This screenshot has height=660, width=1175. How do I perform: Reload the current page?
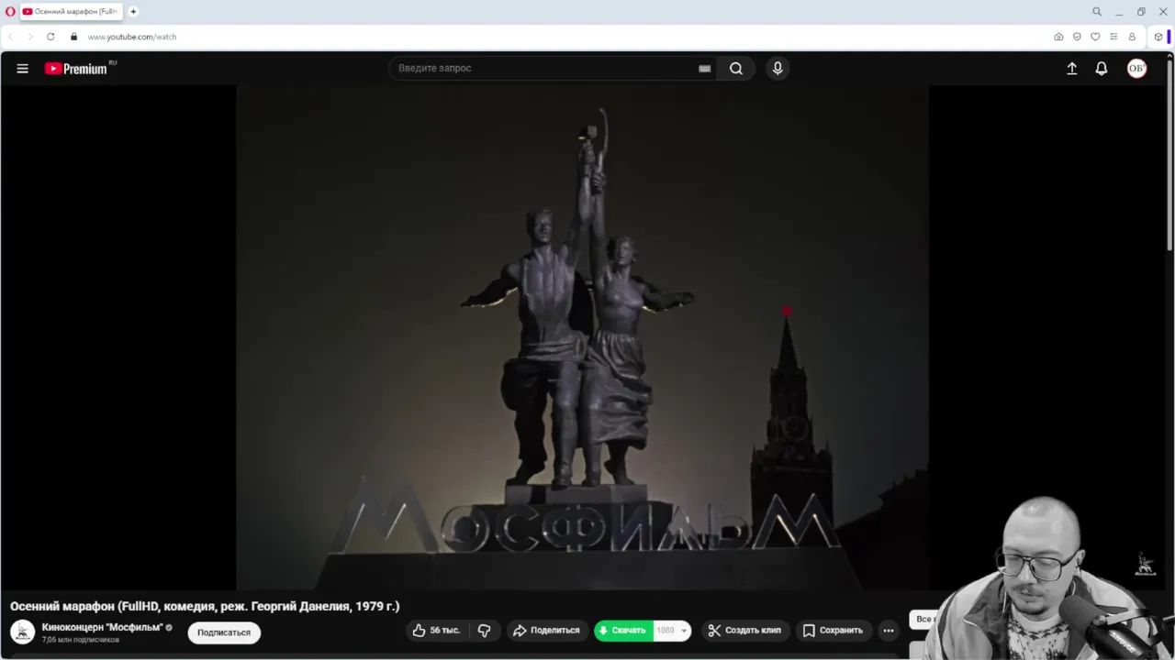coord(50,37)
